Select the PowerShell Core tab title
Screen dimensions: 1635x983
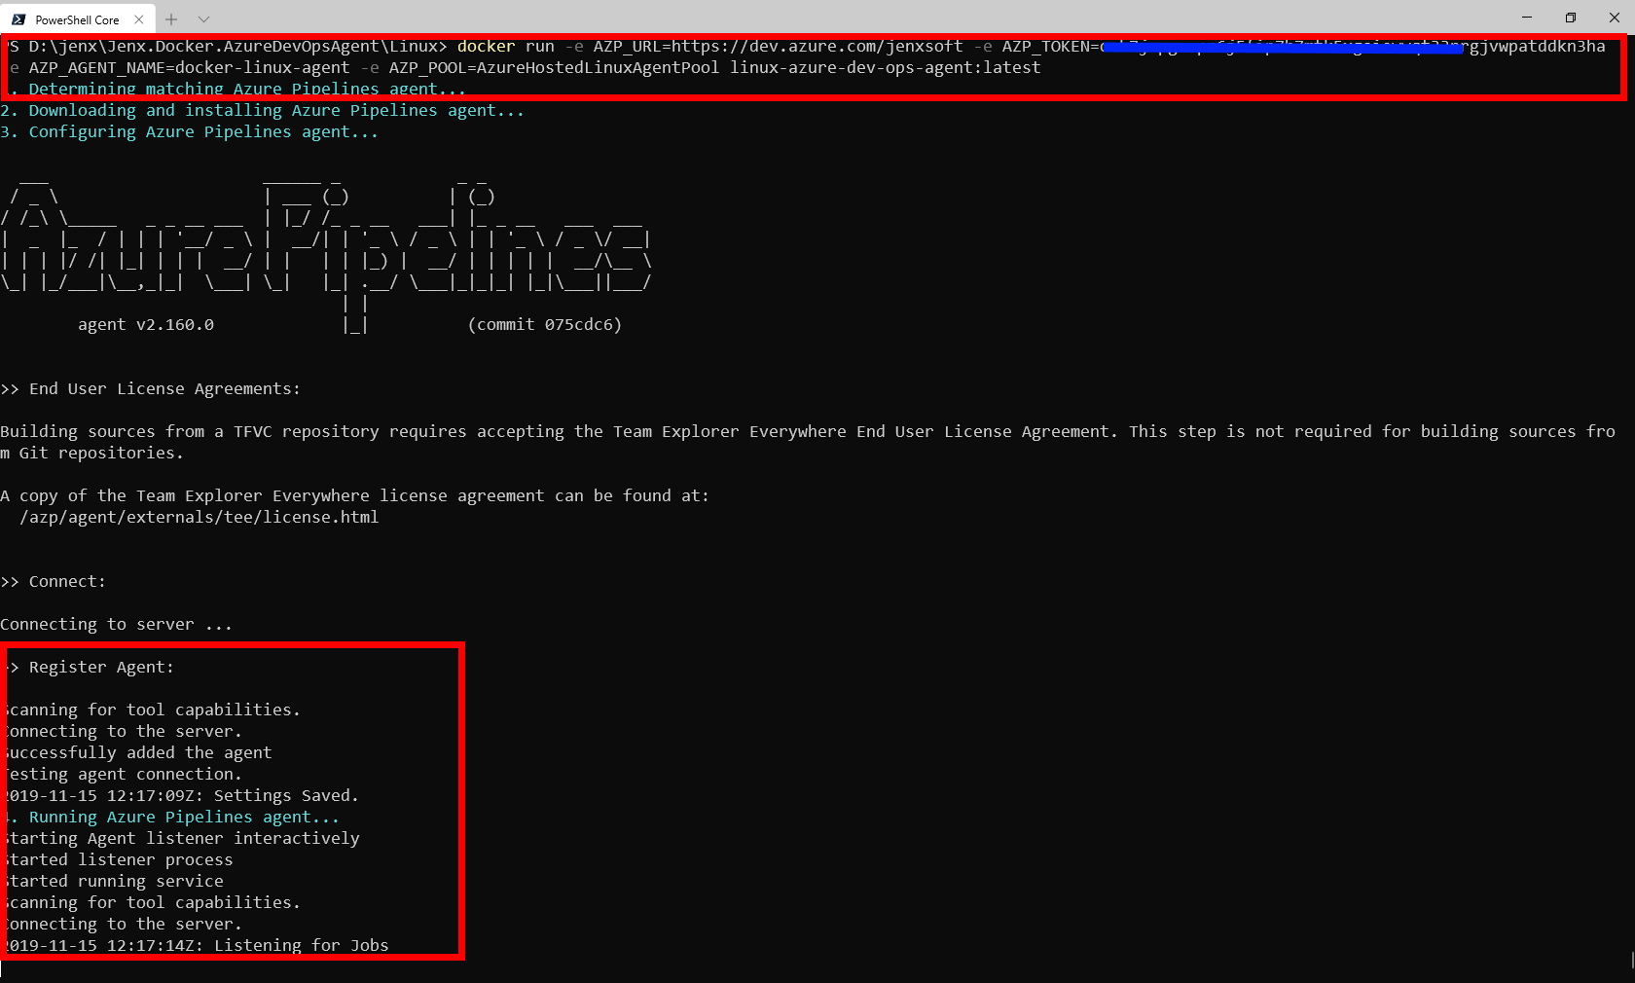[77, 19]
